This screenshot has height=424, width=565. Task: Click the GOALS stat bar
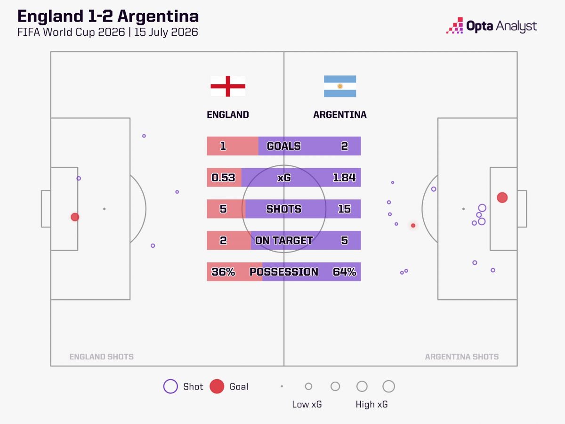click(284, 146)
